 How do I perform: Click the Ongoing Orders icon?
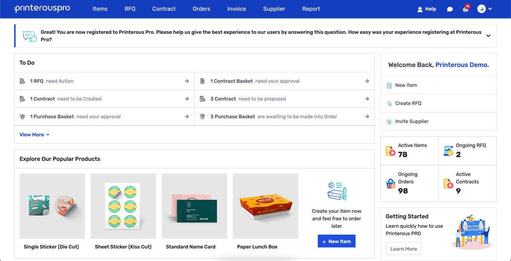click(x=390, y=183)
